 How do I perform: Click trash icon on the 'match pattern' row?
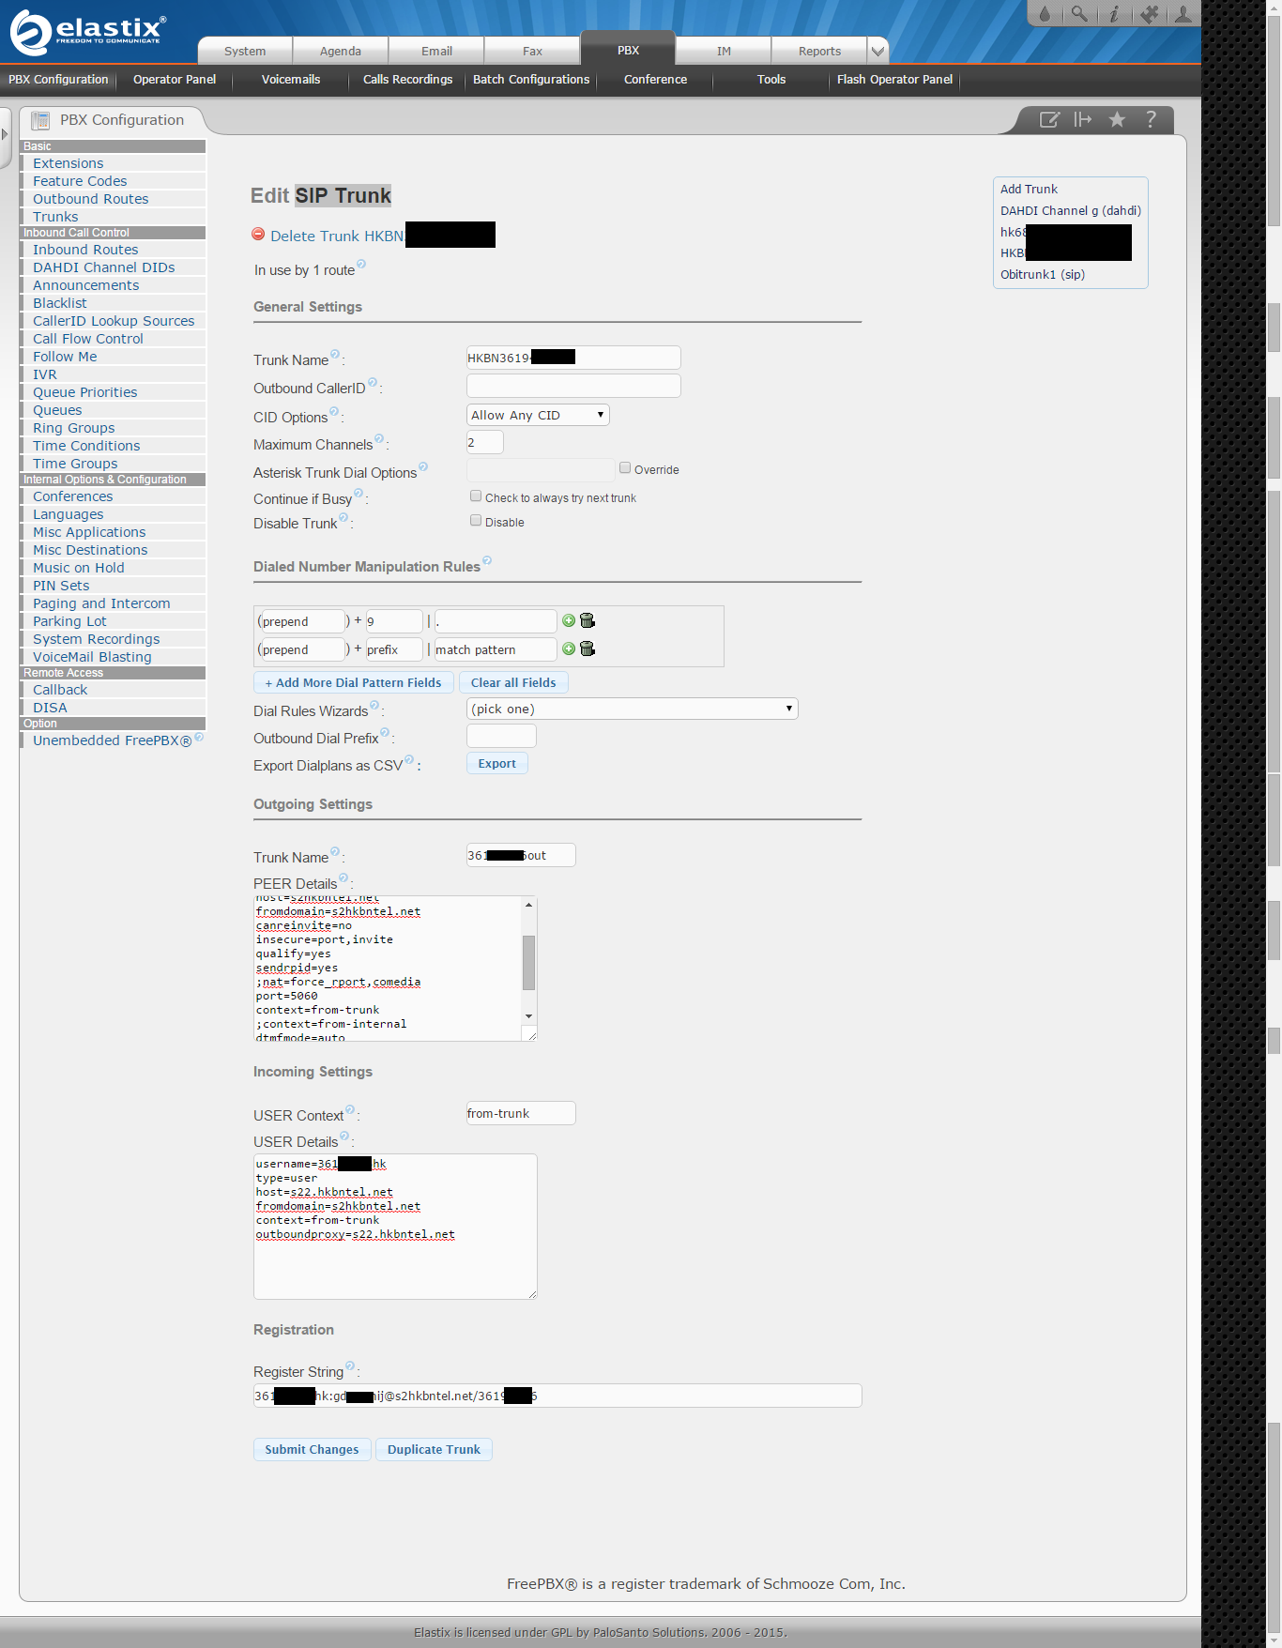coord(588,649)
